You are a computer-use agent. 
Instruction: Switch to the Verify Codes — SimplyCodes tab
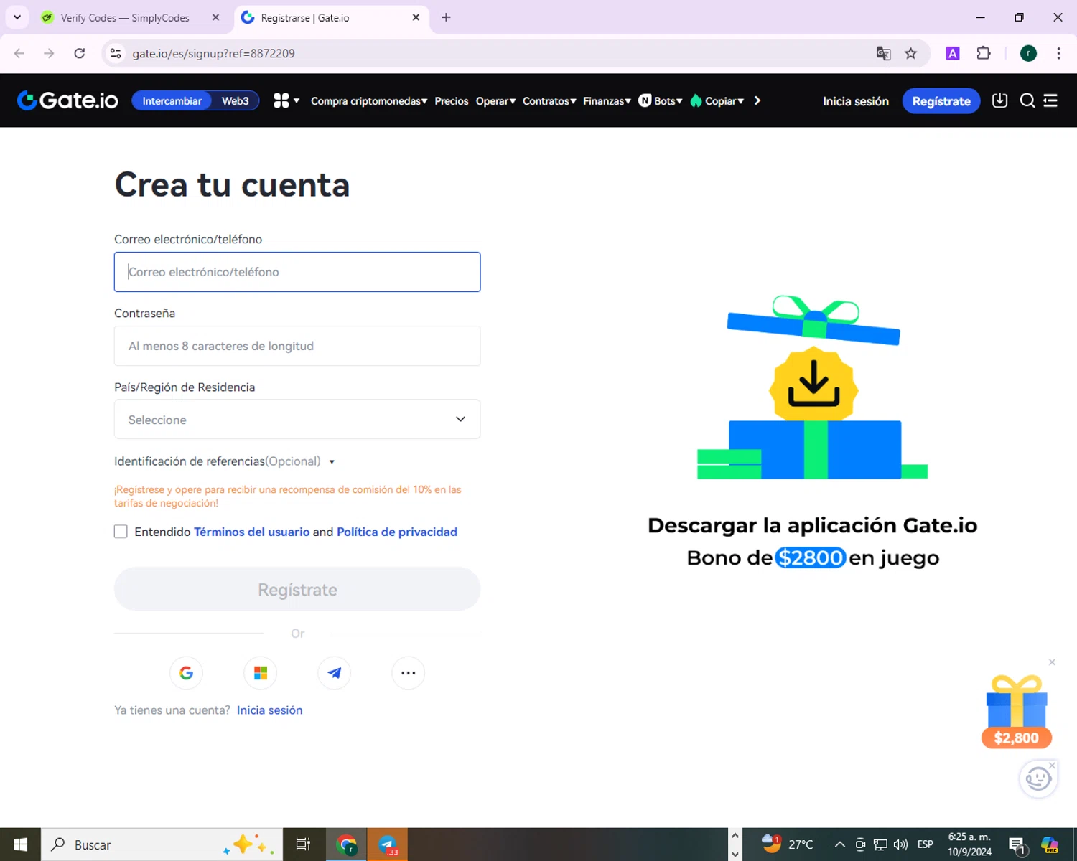click(125, 17)
